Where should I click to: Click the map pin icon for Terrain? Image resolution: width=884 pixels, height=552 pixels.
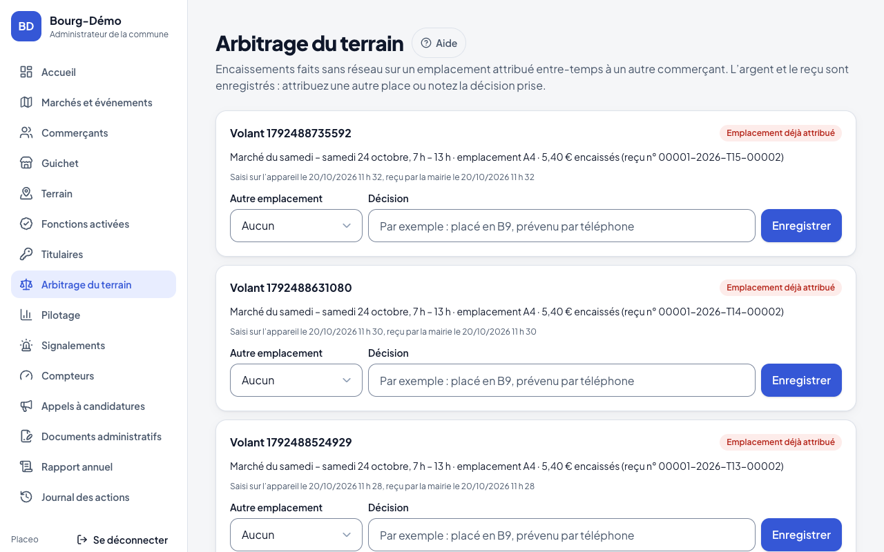pyautogui.click(x=26, y=193)
